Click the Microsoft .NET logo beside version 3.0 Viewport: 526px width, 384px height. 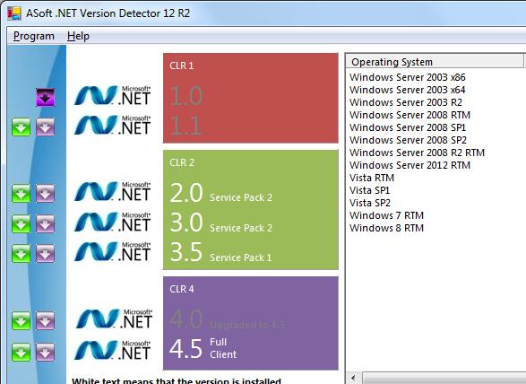[112, 222]
